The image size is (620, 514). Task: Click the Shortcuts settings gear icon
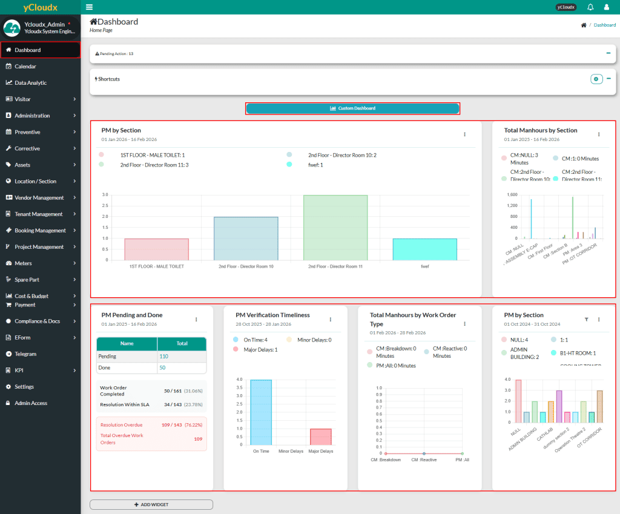click(596, 79)
